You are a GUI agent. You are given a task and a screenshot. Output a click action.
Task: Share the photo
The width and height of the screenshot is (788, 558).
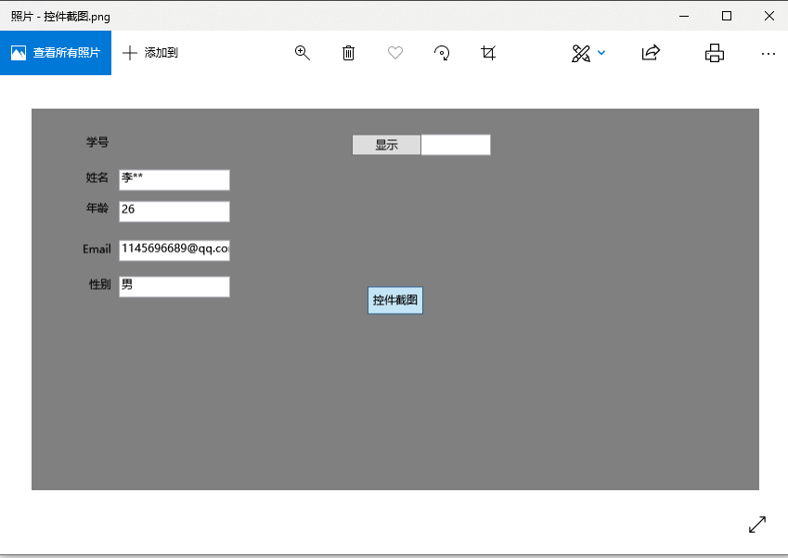tap(651, 53)
